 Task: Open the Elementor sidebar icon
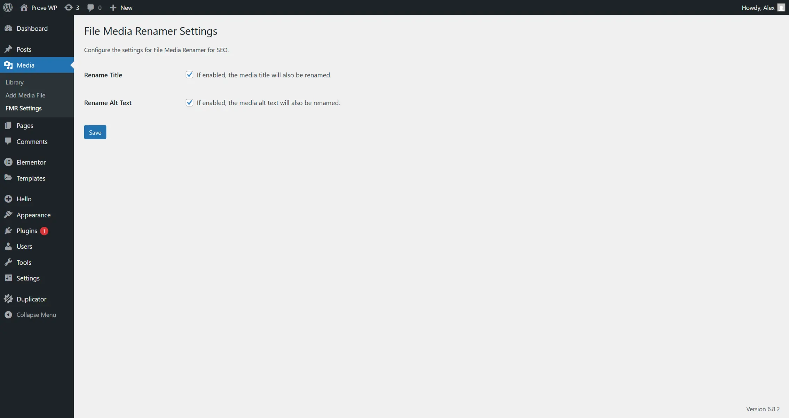8,162
